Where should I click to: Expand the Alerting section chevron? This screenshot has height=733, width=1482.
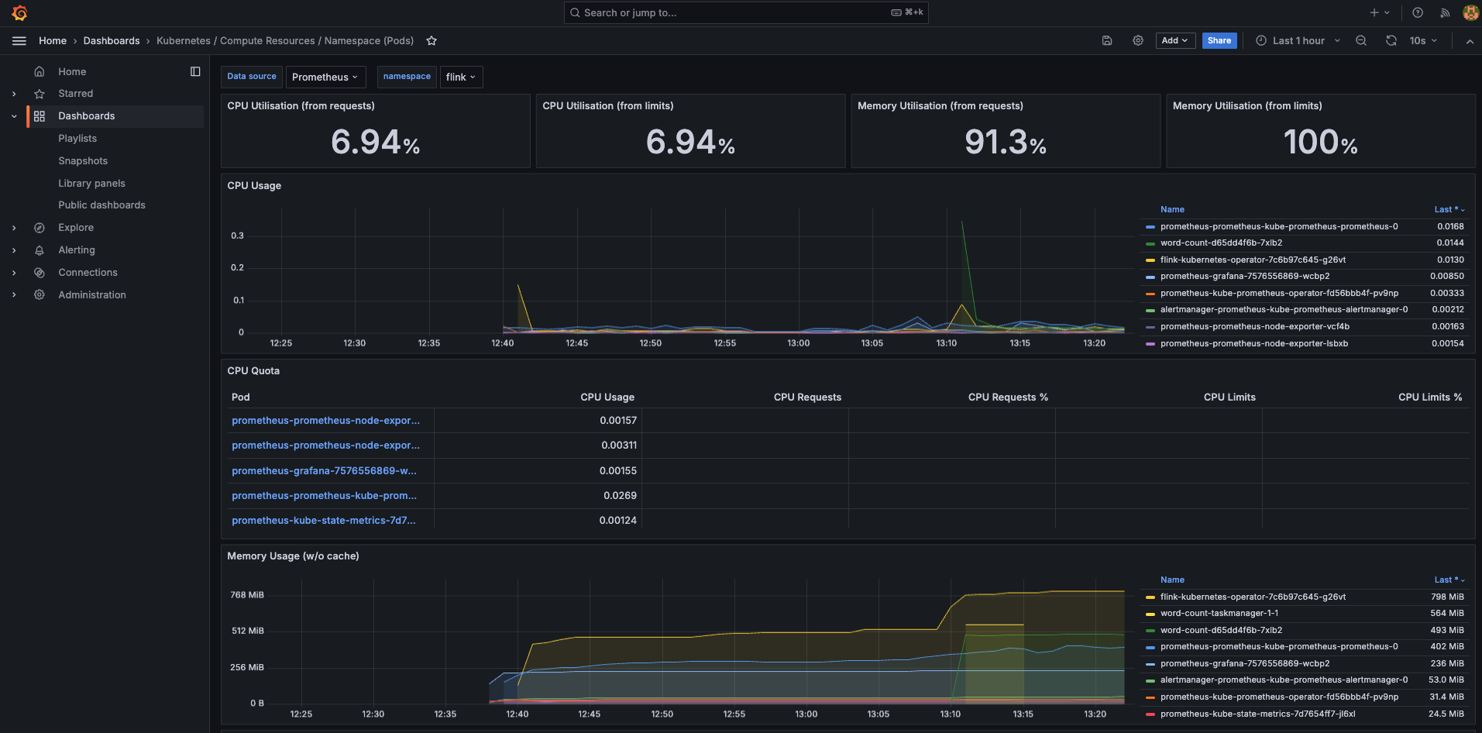click(14, 250)
